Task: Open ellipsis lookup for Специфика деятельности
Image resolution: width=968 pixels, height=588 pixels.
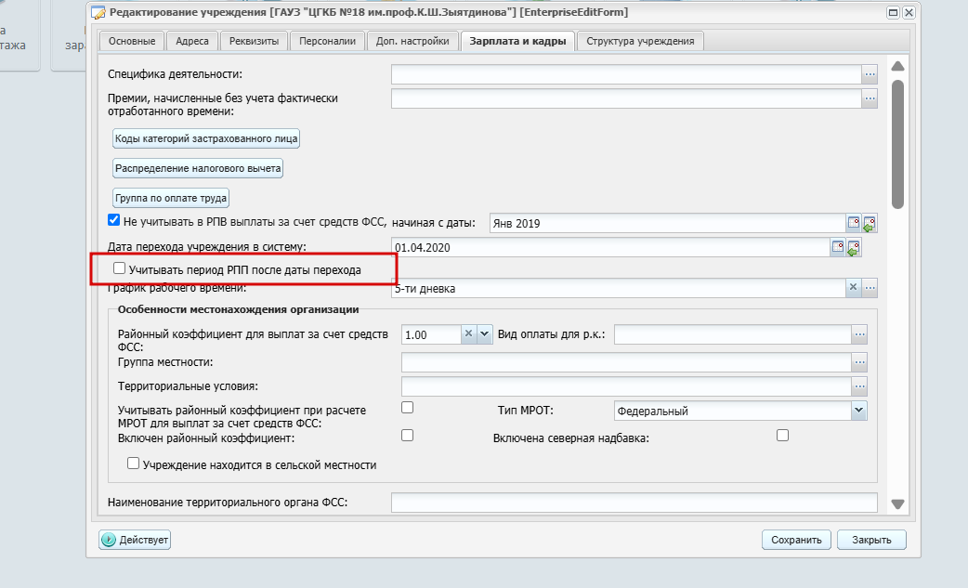Action: point(870,74)
